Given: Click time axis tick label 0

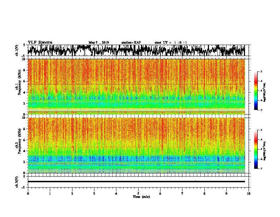Looking at the screenshot, I should point(28,194).
